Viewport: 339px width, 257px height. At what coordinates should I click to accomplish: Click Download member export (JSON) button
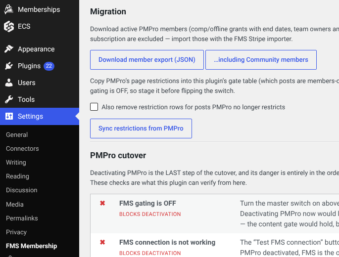147,60
